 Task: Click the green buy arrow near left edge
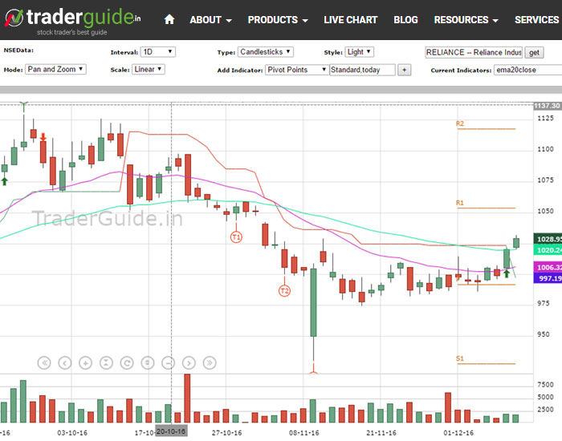[x=4, y=181]
